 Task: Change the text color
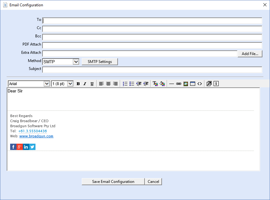tap(155, 84)
